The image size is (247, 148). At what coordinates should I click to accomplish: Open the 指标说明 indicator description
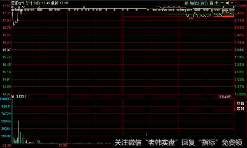coord(225,97)
